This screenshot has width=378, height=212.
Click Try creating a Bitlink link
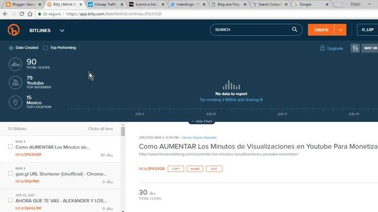[231, 100]
